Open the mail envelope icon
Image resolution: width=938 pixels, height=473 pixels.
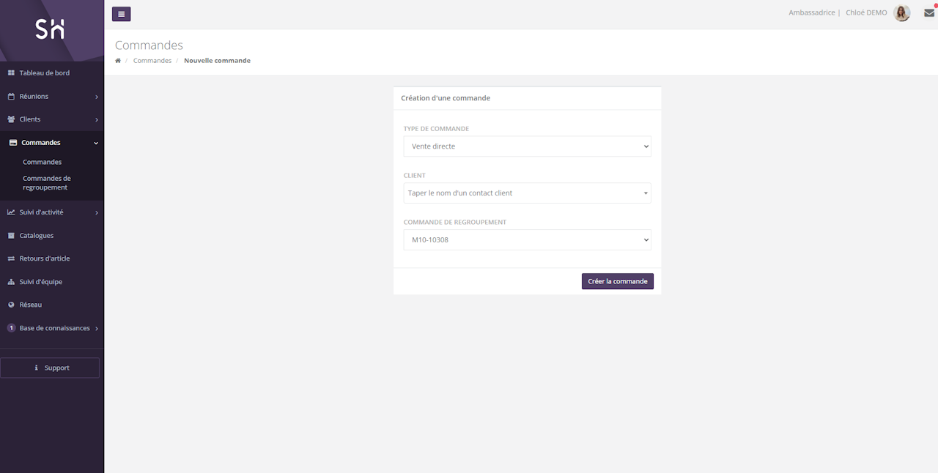coord(929,13)
